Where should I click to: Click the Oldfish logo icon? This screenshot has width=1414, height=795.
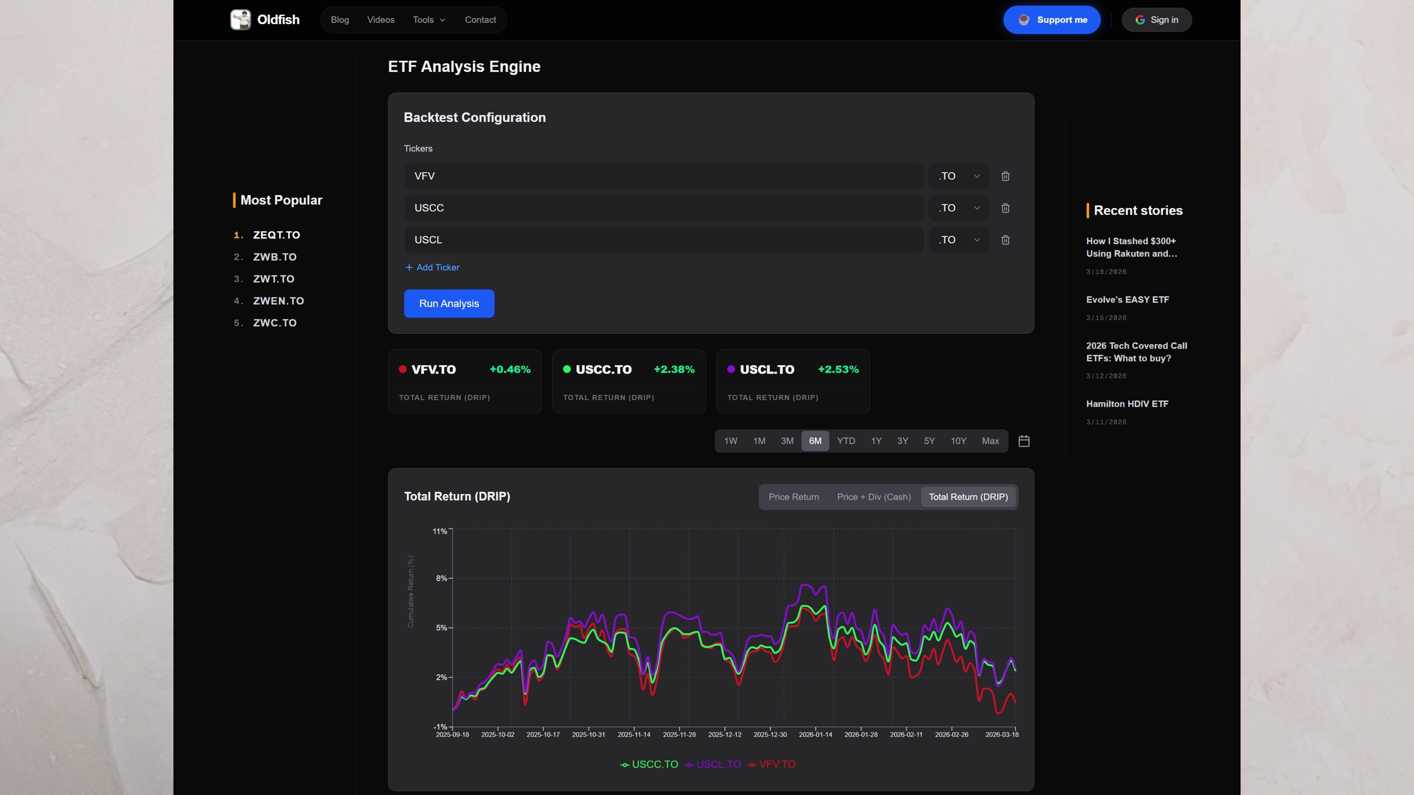(x=240, y=20)
